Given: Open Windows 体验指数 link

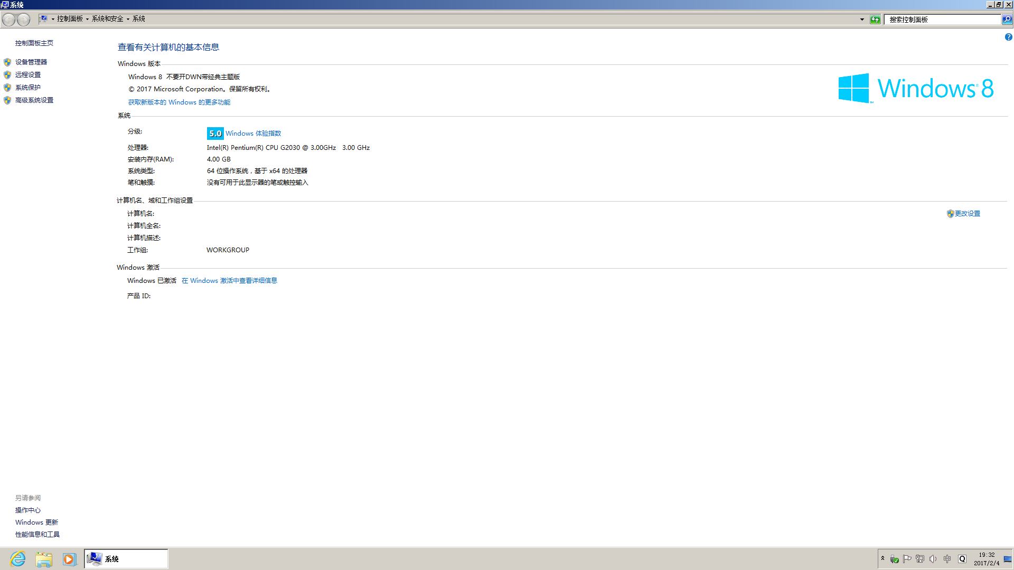Looking at the screenshot, I should [x=253, y=133].
